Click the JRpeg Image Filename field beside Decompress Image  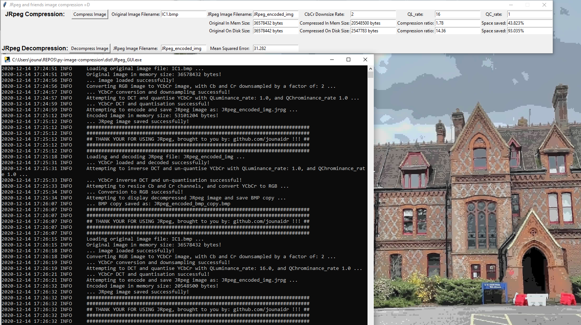coord(183,48)
